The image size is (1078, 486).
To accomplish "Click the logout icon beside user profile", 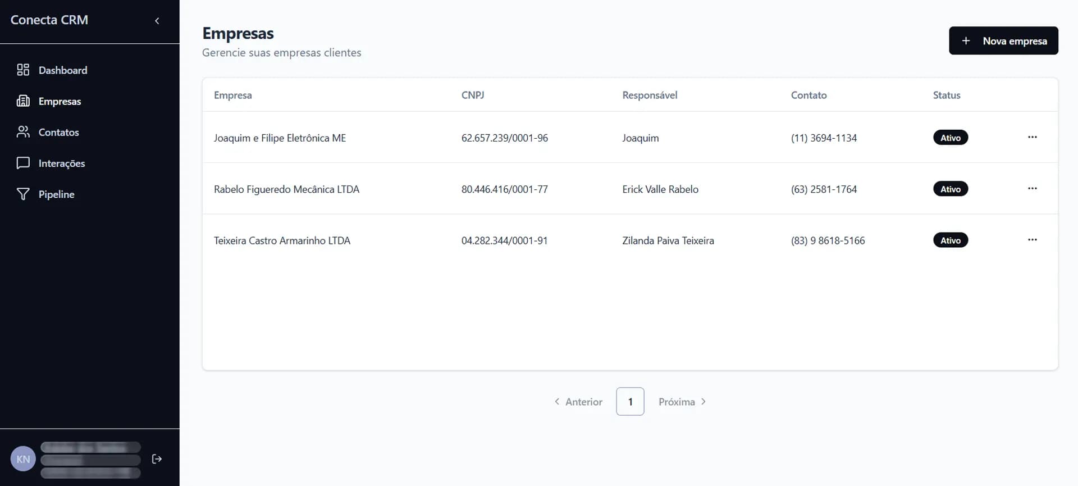I will point(157,459).
